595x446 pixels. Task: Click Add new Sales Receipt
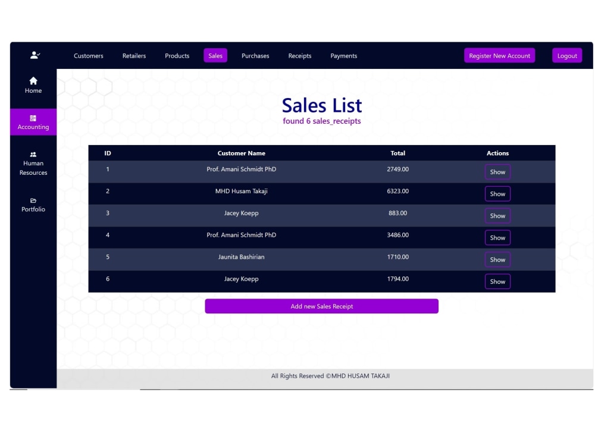pos(321,306)
